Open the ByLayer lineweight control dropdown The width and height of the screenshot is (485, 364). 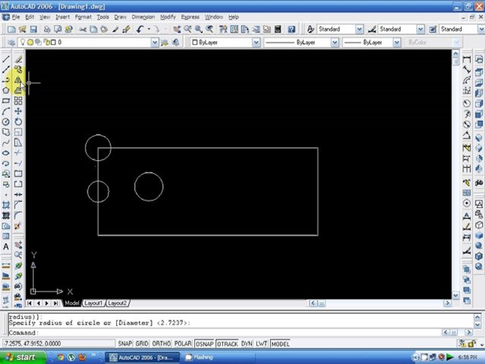coord(397,42)
